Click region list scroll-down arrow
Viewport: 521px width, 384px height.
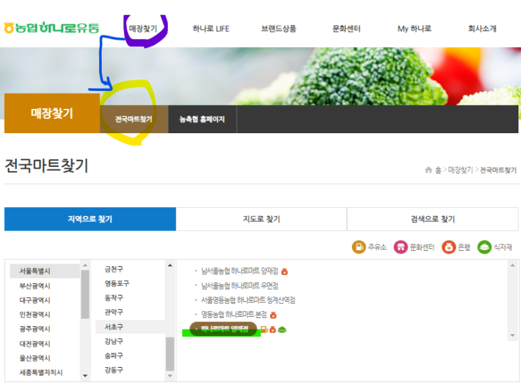click(x=85, y=376)
